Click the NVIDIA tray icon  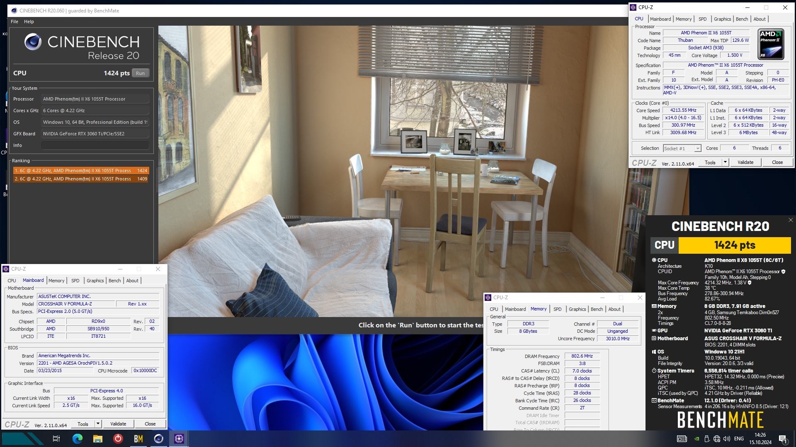(697, 439)
